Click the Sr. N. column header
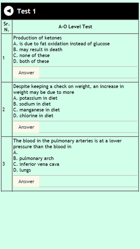 click(x=6, y=27)
